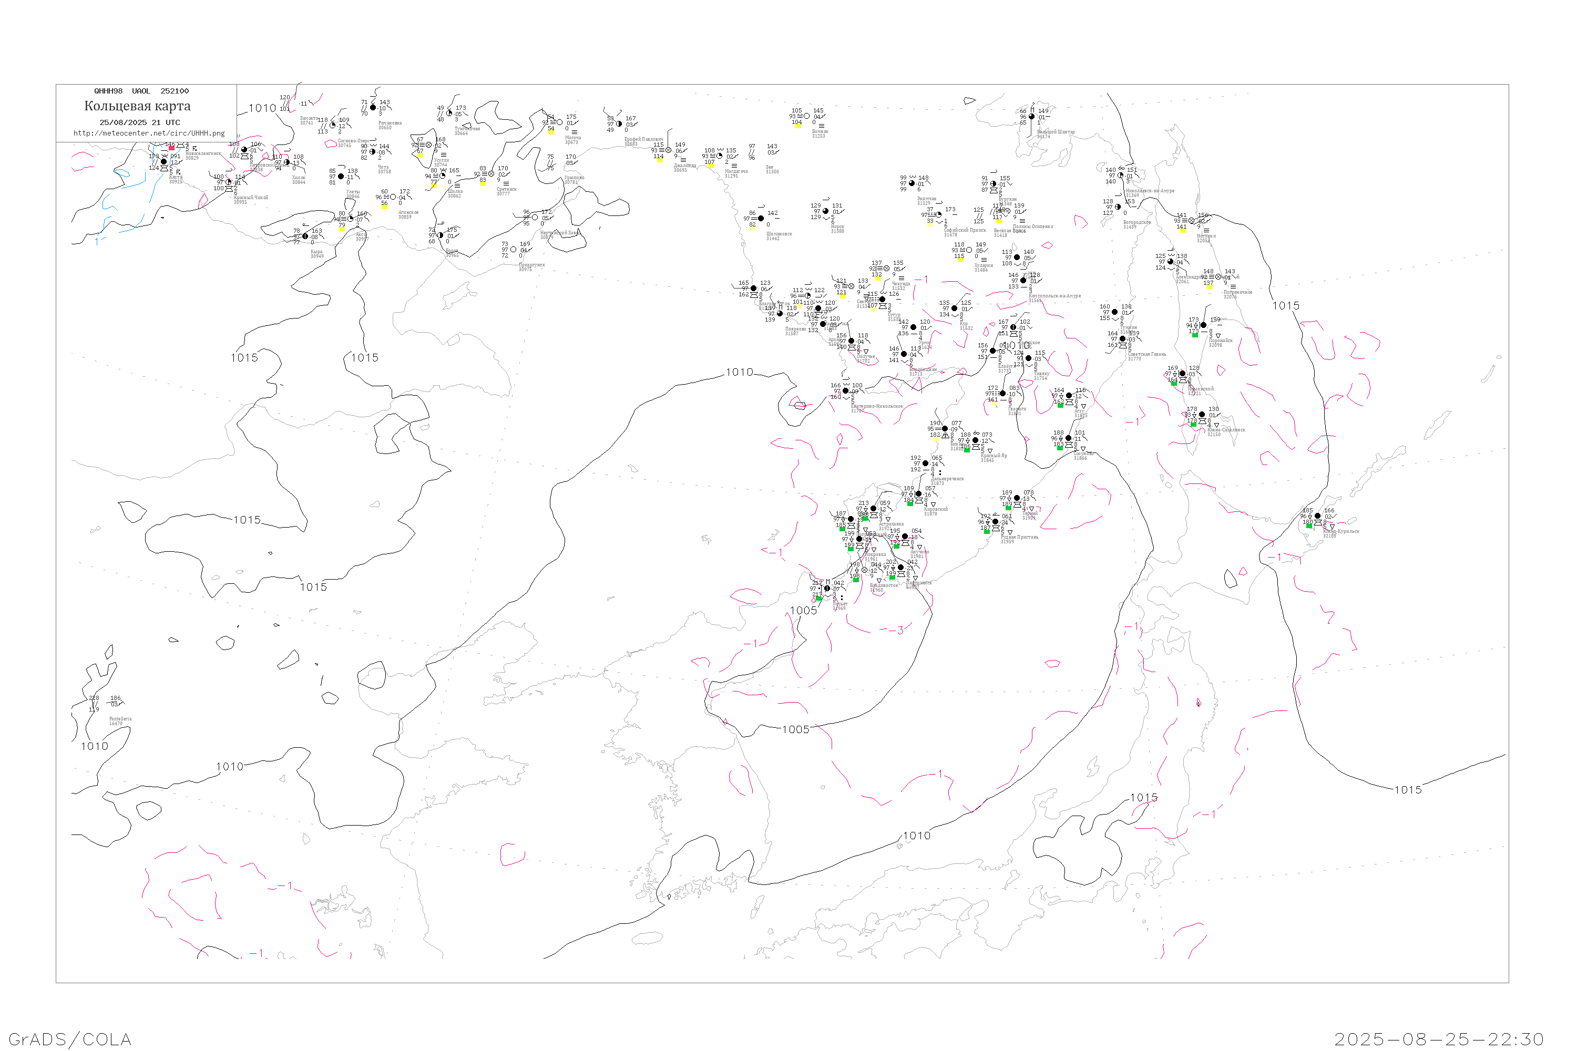This screenshot has height=1051, width=1577.
Task: Click the Николаевск-на-Амуре station circle
Action: point(1120,176)
